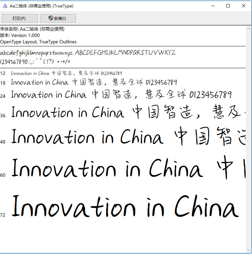The width and height of the screenshot is (252, 254).
Task: Click the size 48 sample line
Action: point(128,136)
